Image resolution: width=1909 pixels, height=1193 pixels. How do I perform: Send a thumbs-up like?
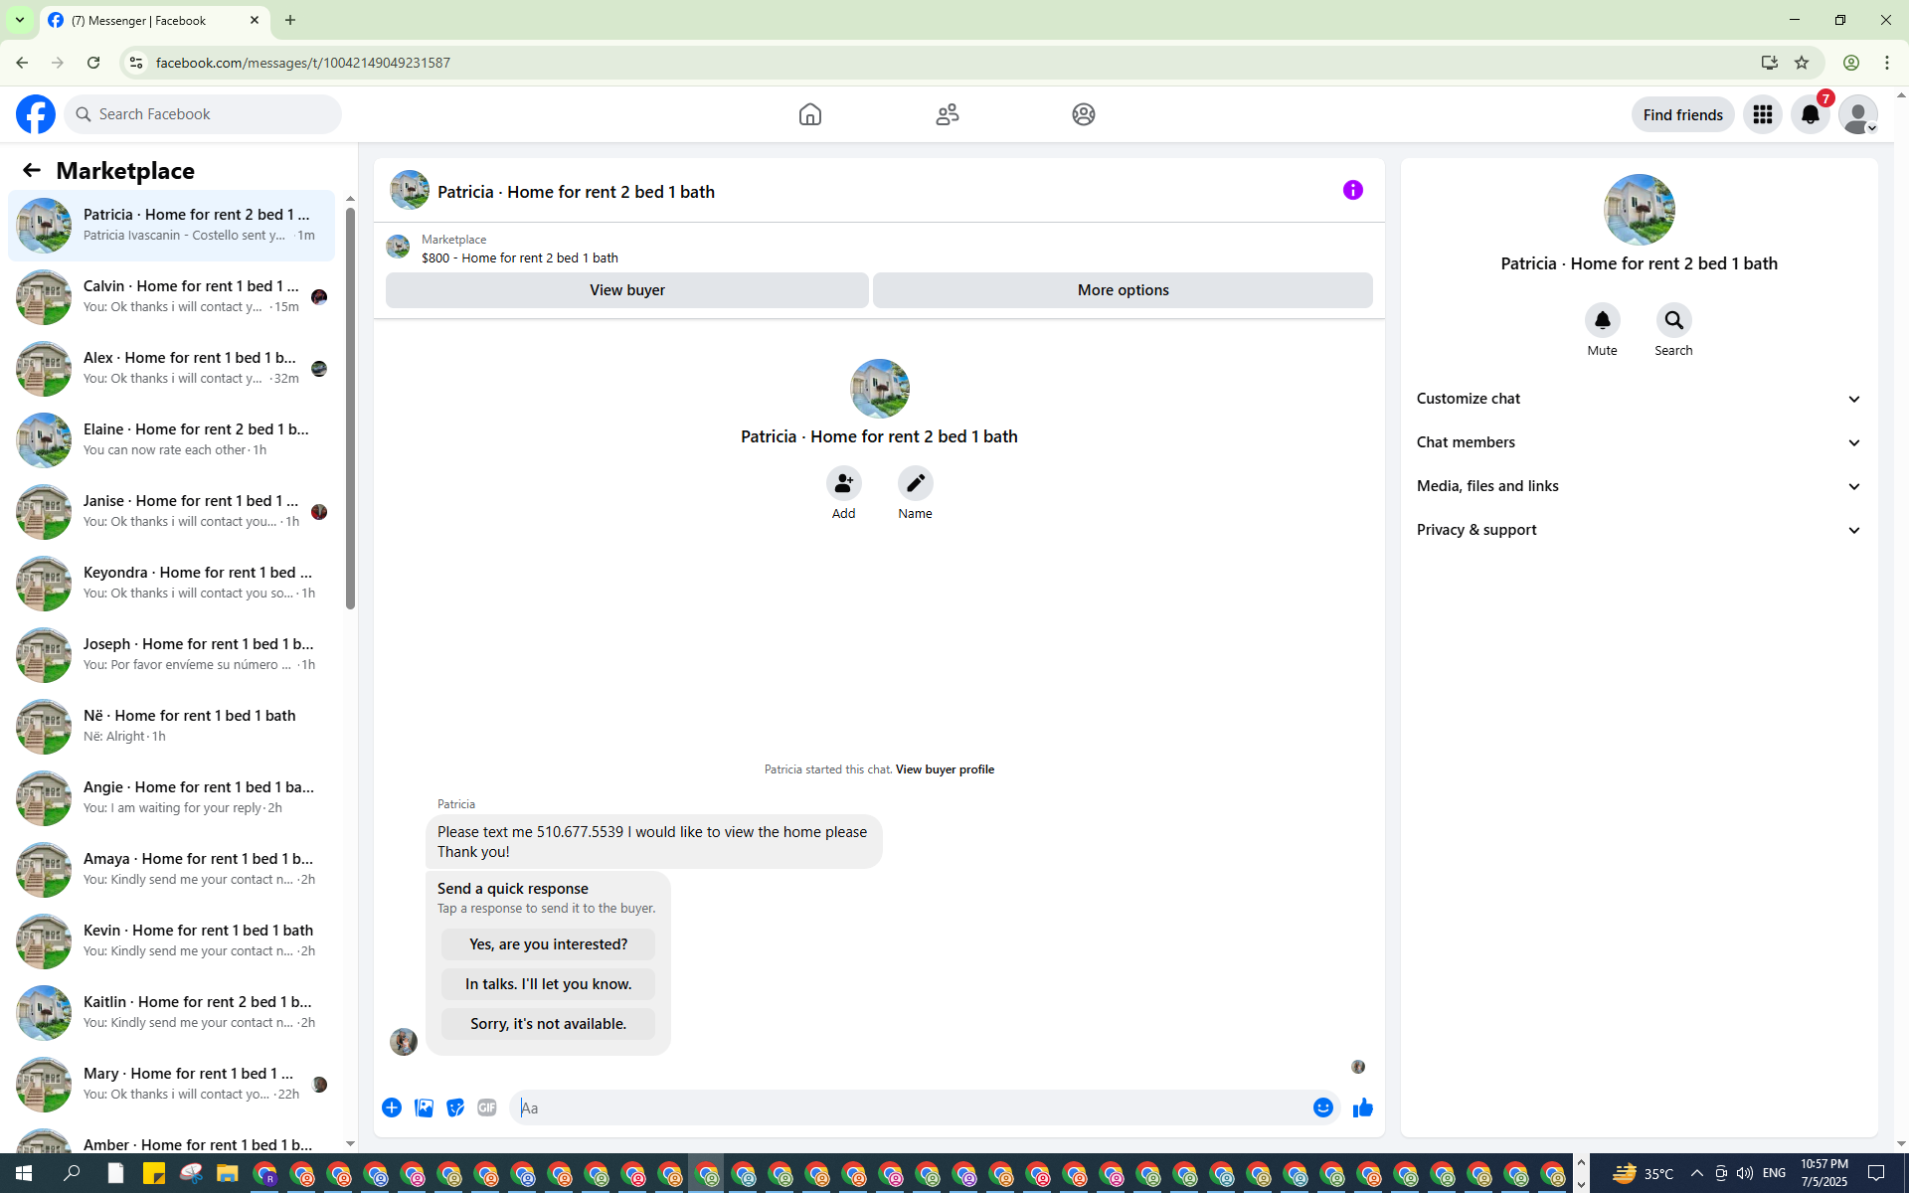click(x=1362, y=1108)
